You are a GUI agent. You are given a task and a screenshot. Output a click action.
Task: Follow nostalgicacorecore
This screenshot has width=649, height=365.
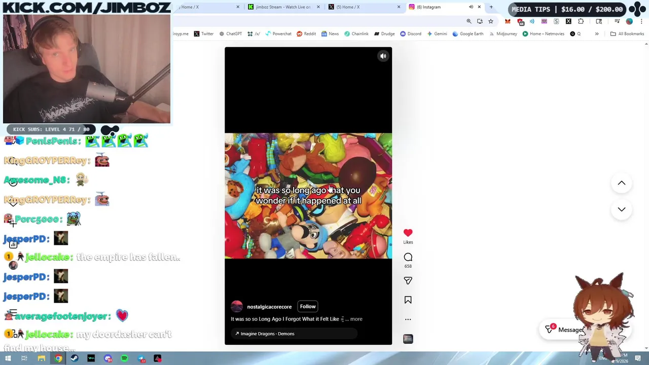coord(308,307)
